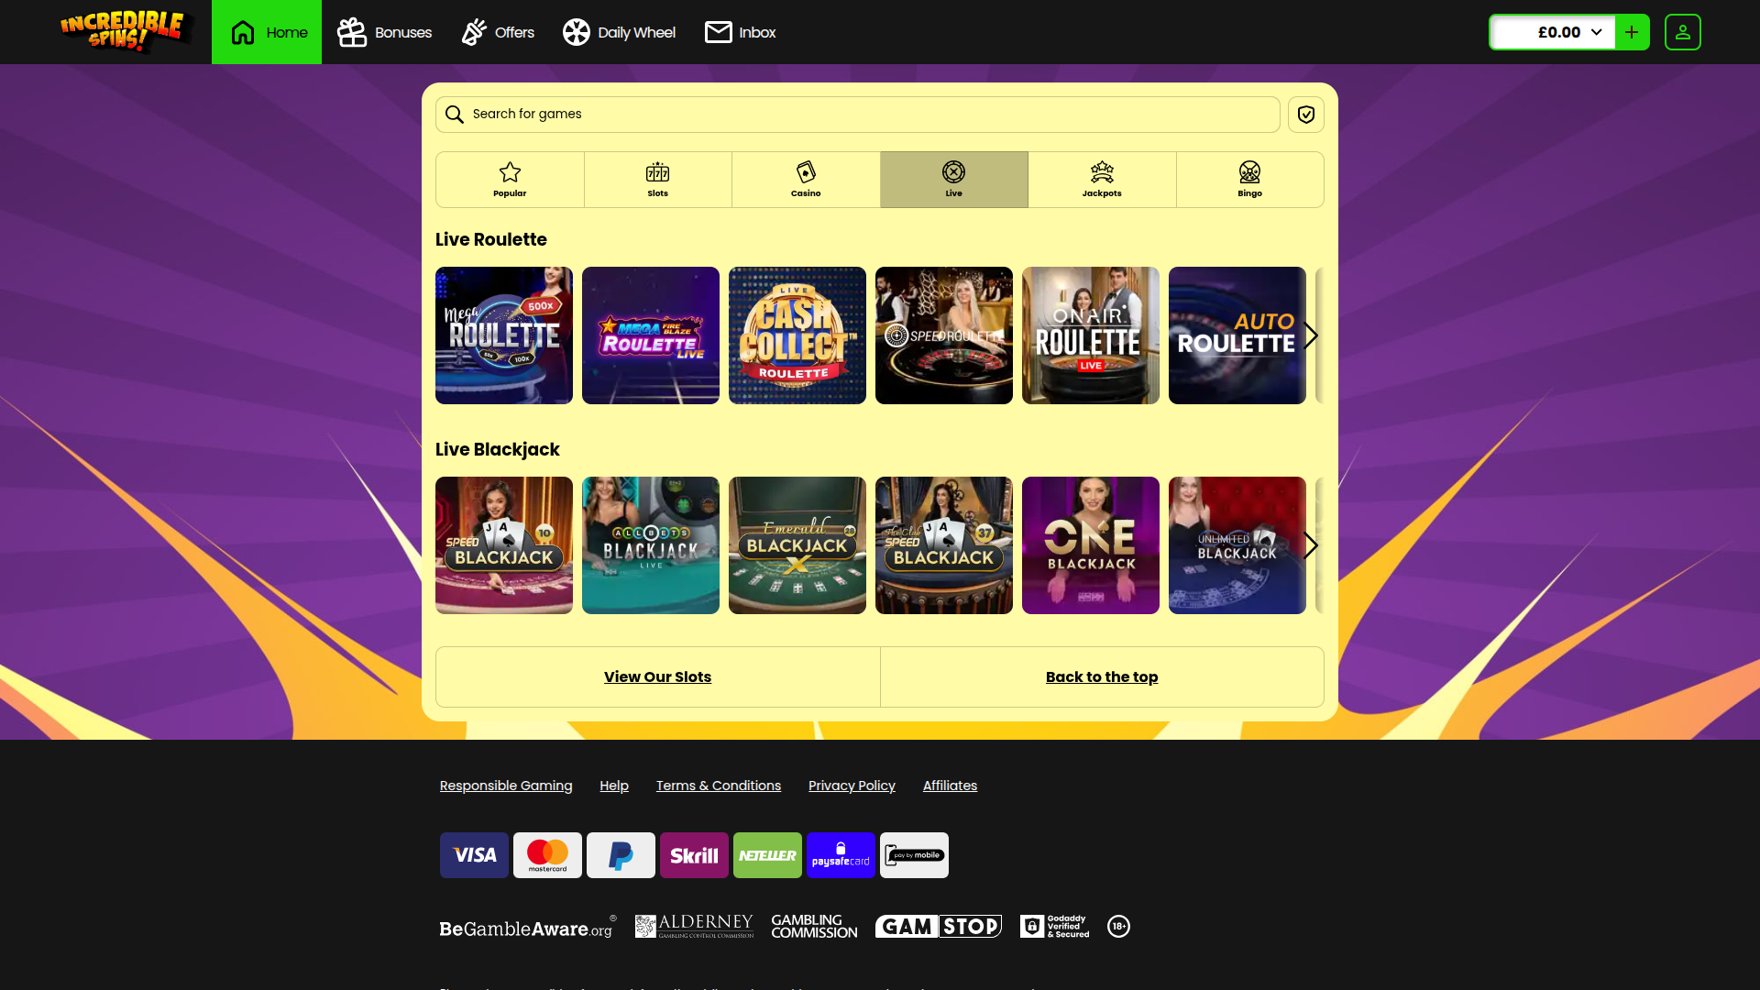Expand more Live Roulette games with the arrow
Viewport: 1760px width, 990px height.
click(x=1312, y=335)
